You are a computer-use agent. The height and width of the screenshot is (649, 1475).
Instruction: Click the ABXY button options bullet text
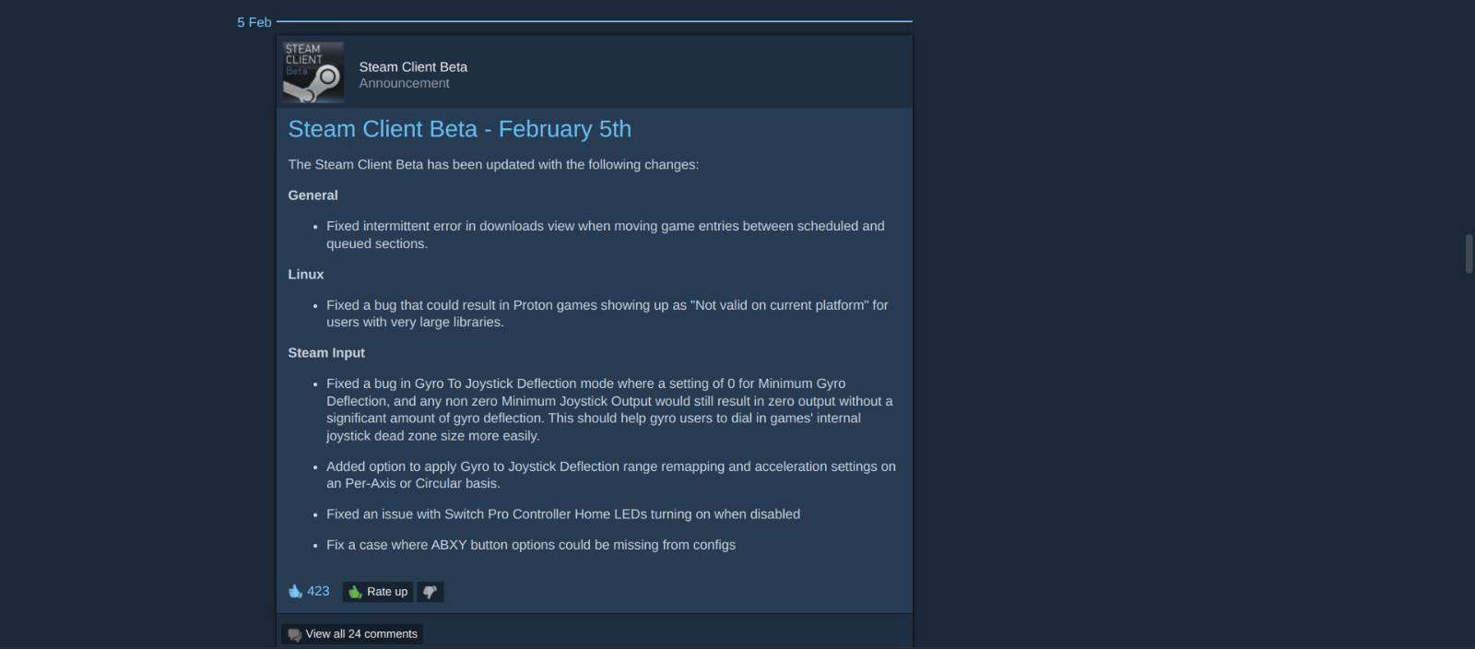click(530, 545)
